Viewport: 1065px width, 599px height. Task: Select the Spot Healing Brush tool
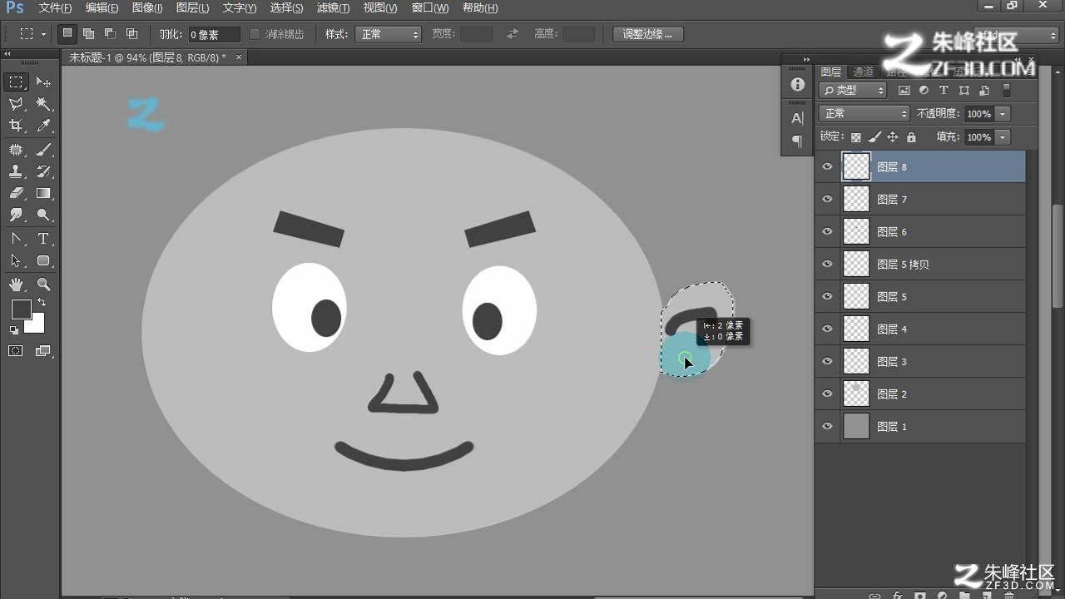click(16, 150)
